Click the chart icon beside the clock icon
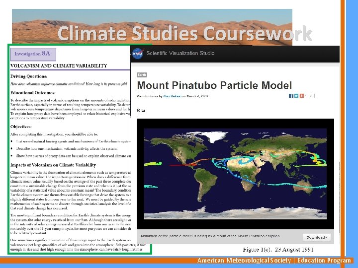358x268 pixels. tap(143, 111)
